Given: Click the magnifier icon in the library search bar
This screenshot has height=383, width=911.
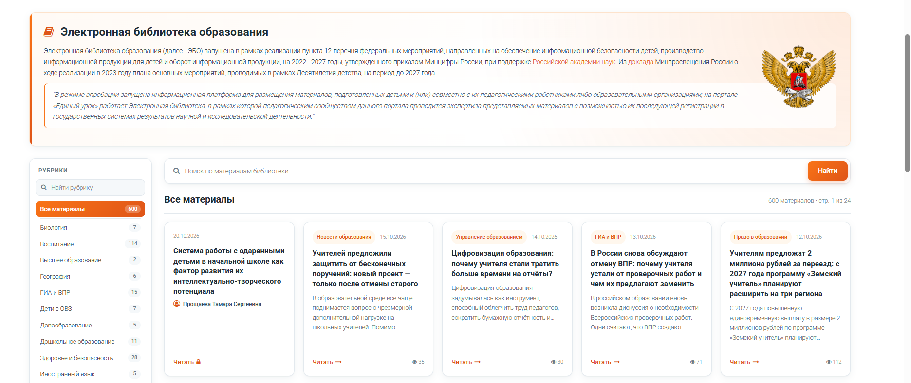Looking at the screenshot, I should coord(177,171).
